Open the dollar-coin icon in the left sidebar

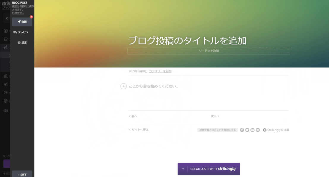[5, 31]
